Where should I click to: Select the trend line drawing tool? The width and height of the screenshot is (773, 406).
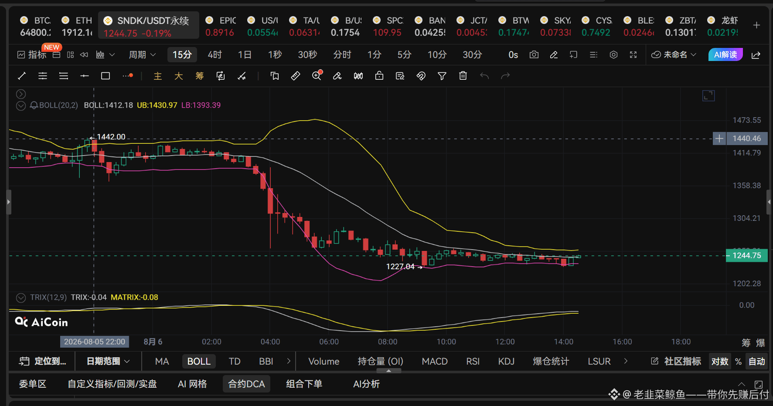click(21, 76)
